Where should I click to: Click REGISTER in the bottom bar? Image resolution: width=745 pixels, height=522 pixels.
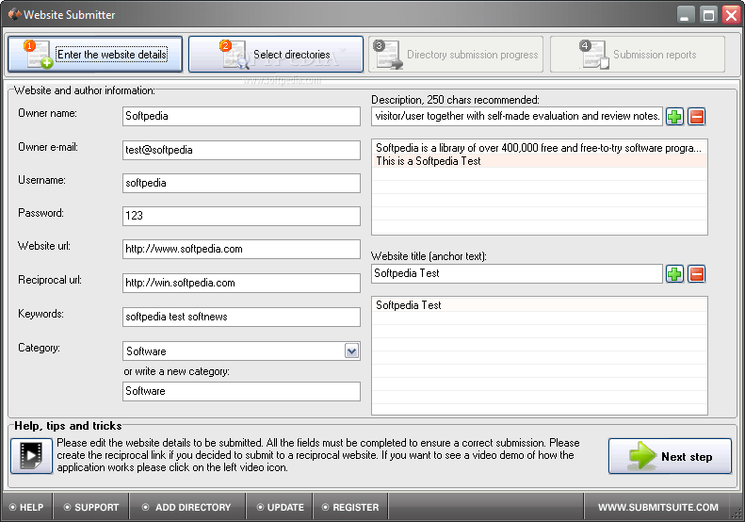[x=350, y=507]
